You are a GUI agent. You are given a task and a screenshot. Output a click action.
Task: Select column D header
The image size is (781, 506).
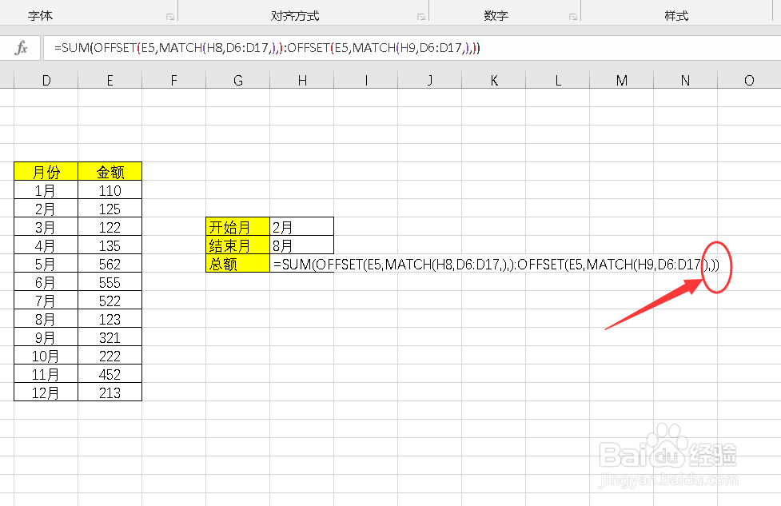tap(46, 80)
